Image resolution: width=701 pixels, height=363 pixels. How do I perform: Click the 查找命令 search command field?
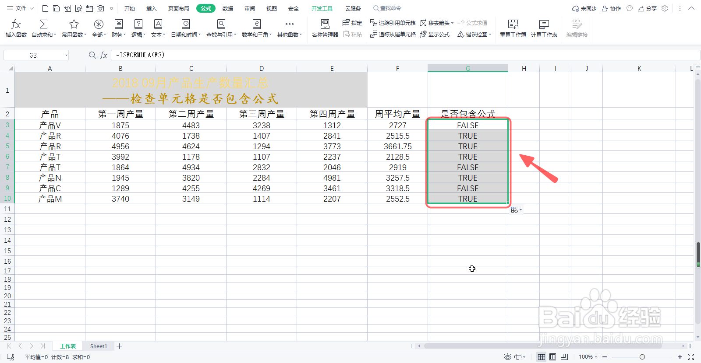pos(387,8)
